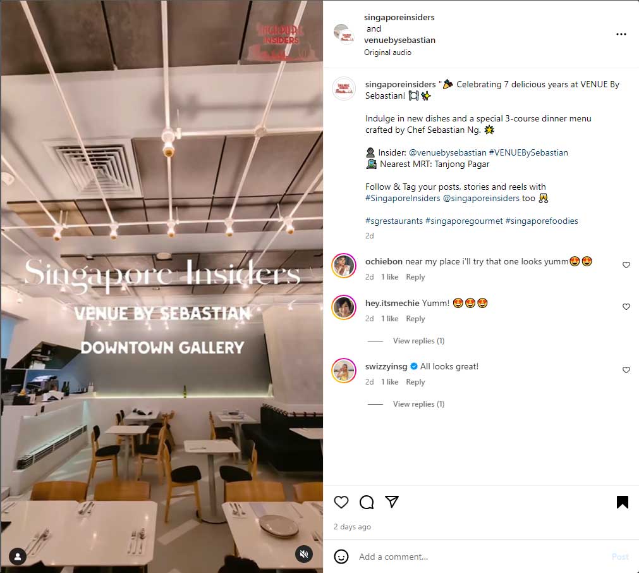
Task: Expand replies under hey.itsmechie's comment
Action: pos(418,340)
